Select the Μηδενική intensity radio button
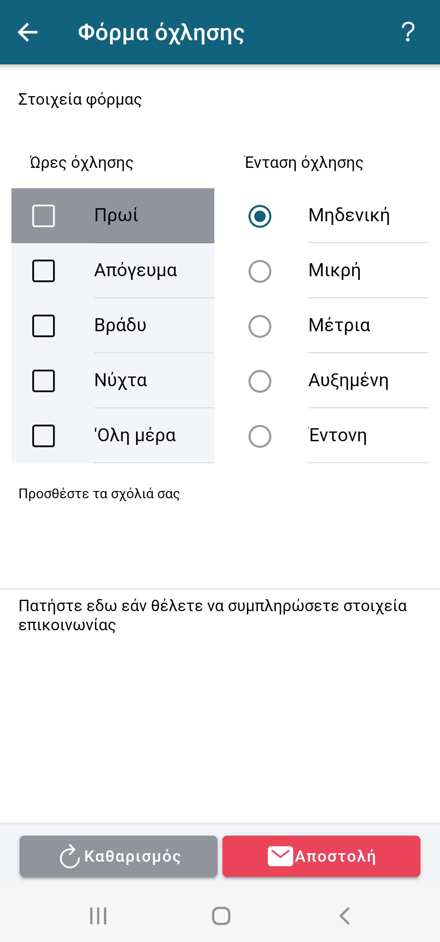The width and height of the screenshot is (440, 942). [260, 216]
